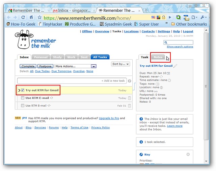
Task: Edit task name with pencil icon
Action: coord(175,66)
